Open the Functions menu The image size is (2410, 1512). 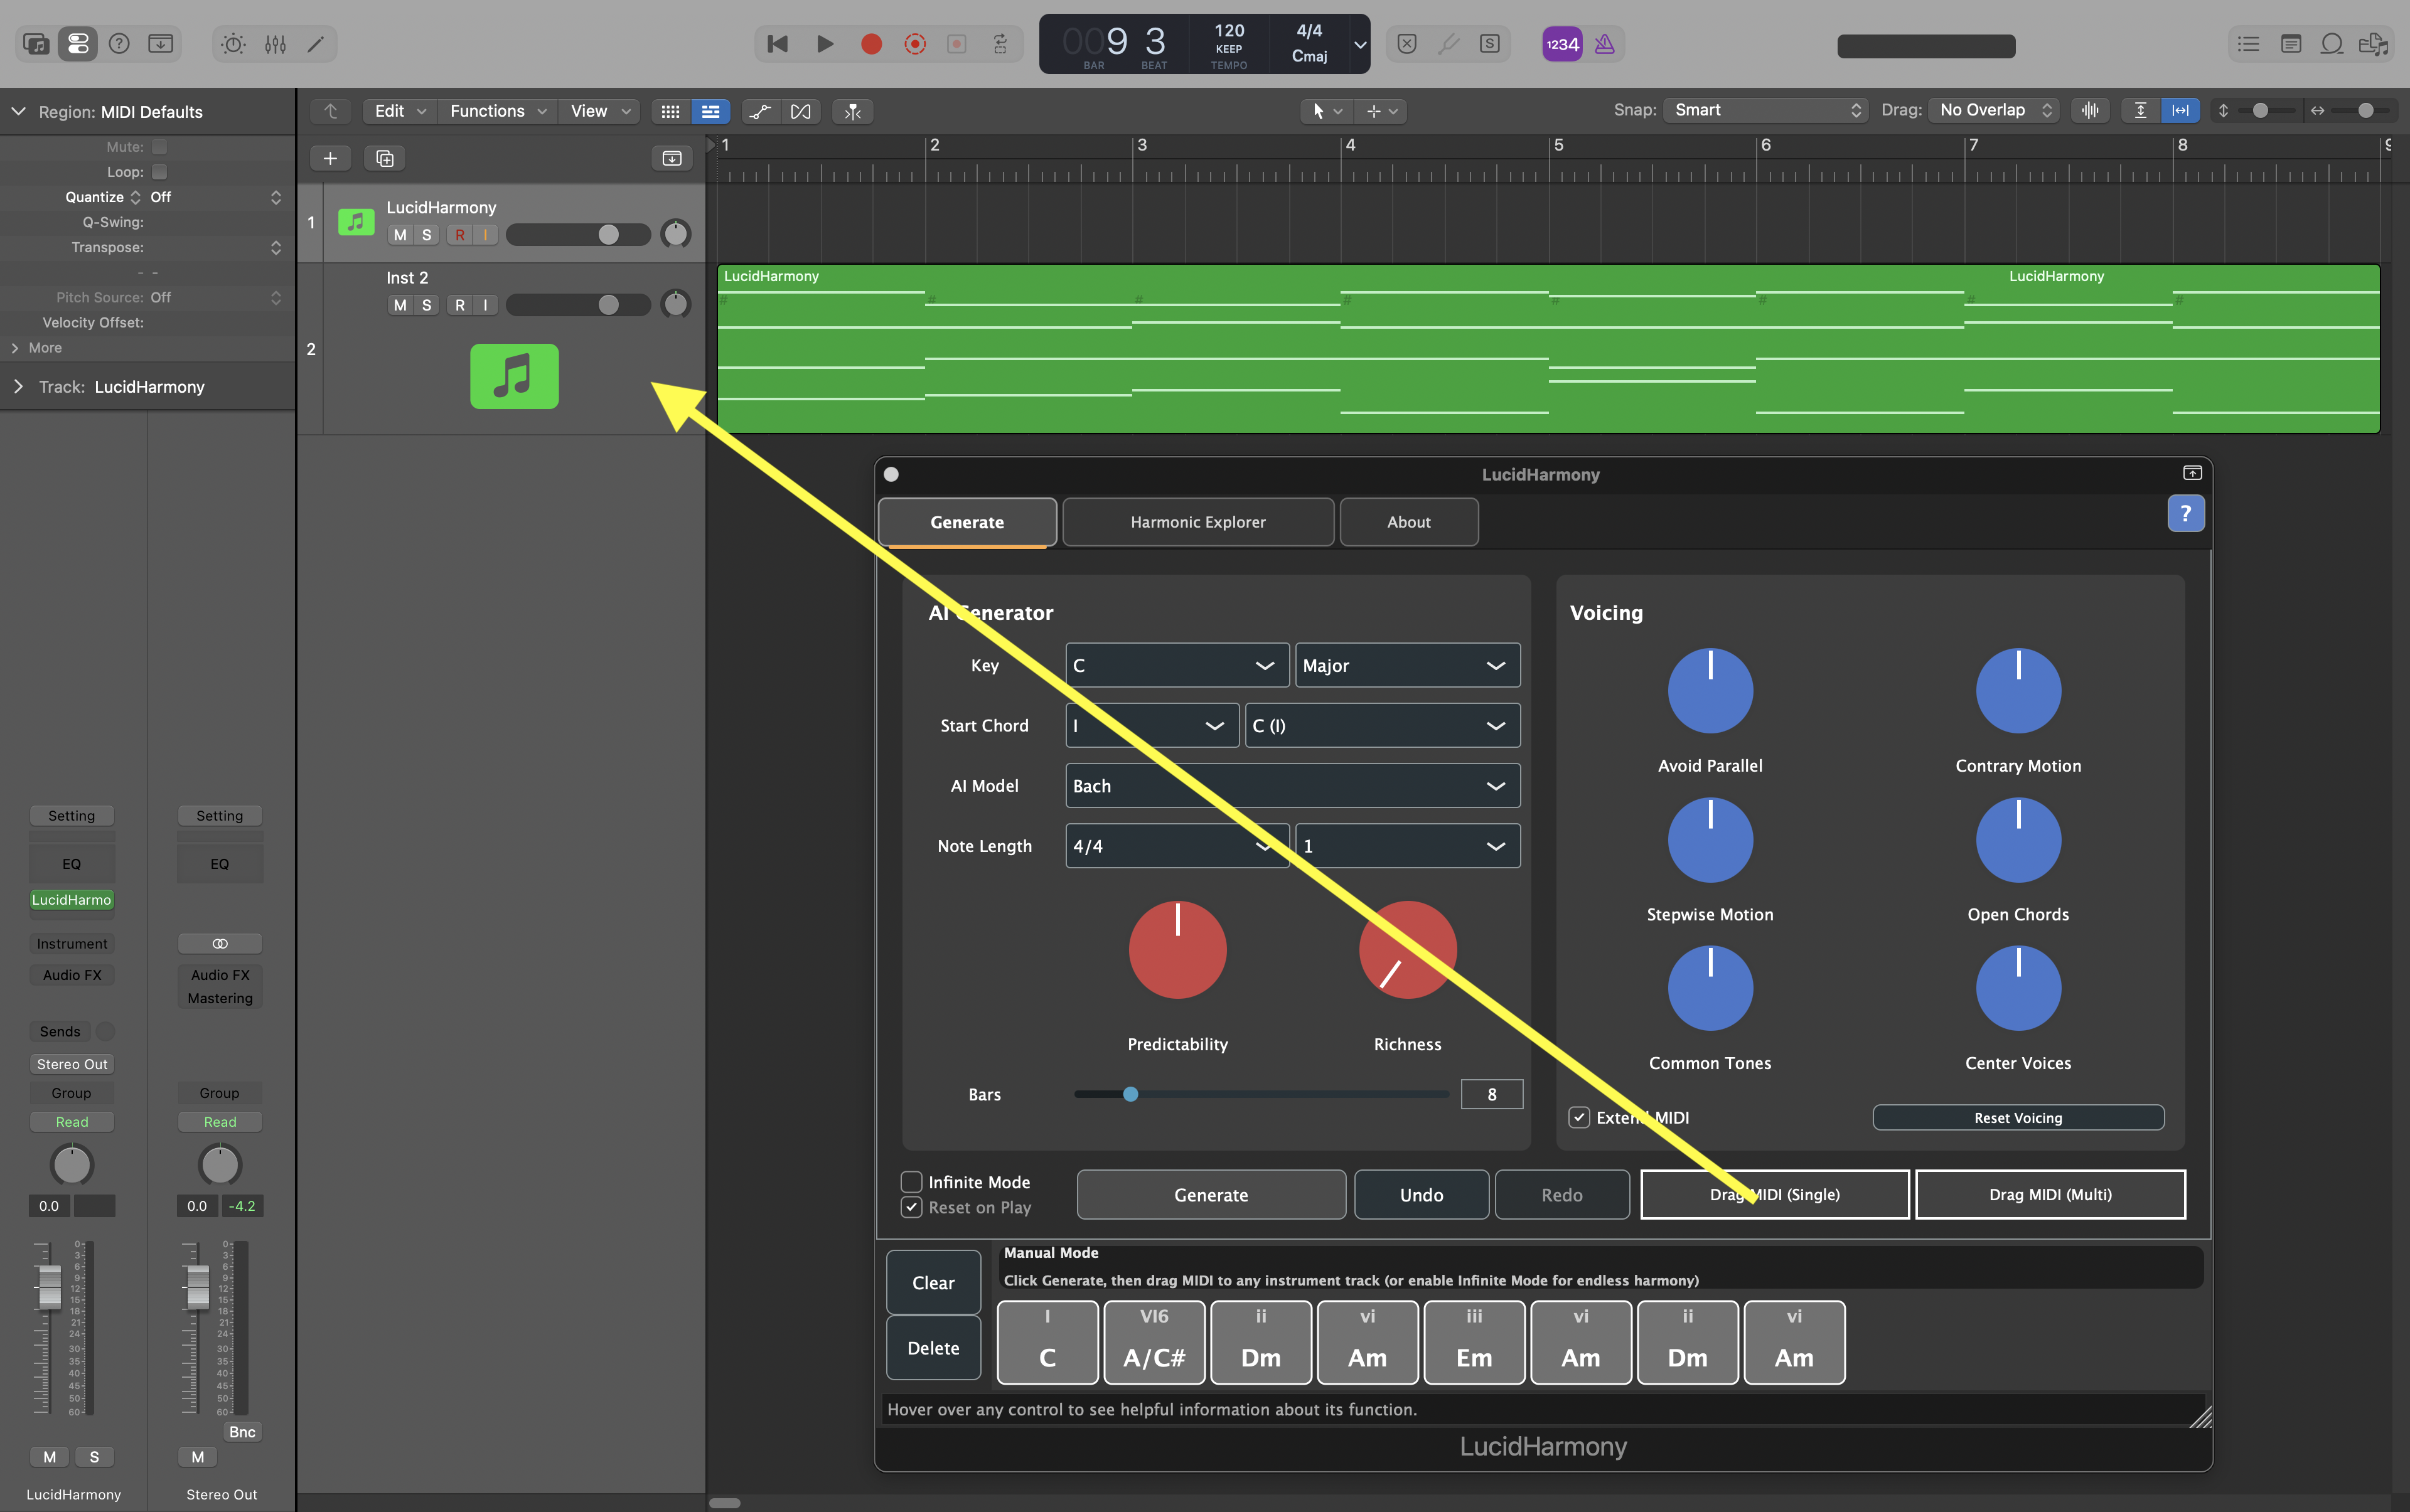pyautogui.click(x=498, y=111)
